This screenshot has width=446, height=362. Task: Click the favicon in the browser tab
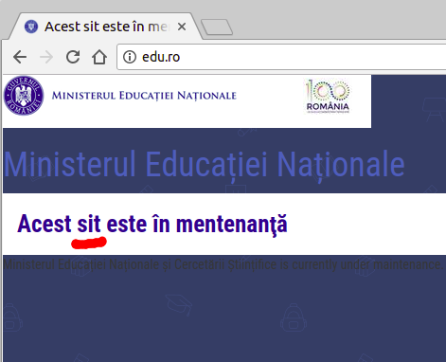[31, 27]
